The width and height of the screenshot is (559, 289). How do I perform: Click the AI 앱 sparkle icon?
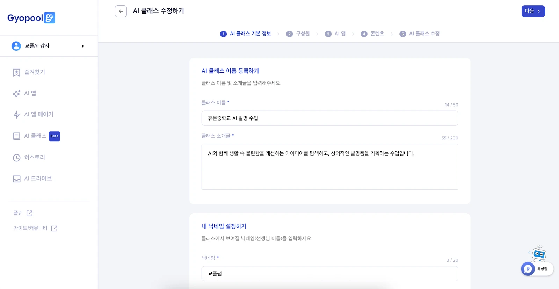point(16,94)
